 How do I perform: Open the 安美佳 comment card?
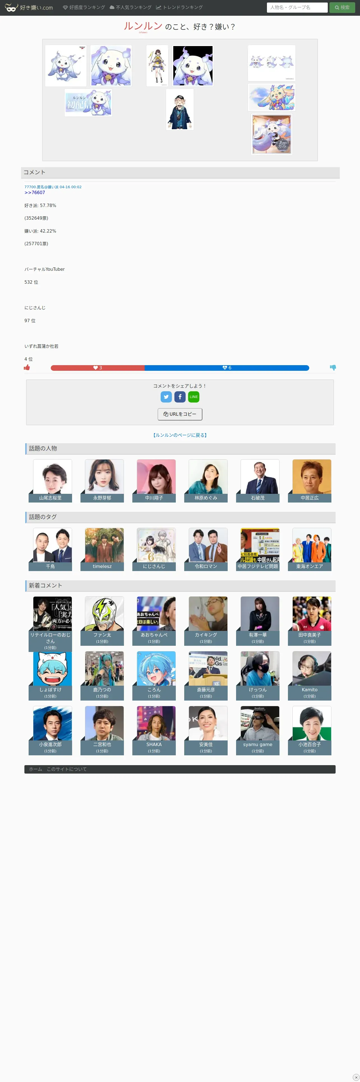click(206, 730)
